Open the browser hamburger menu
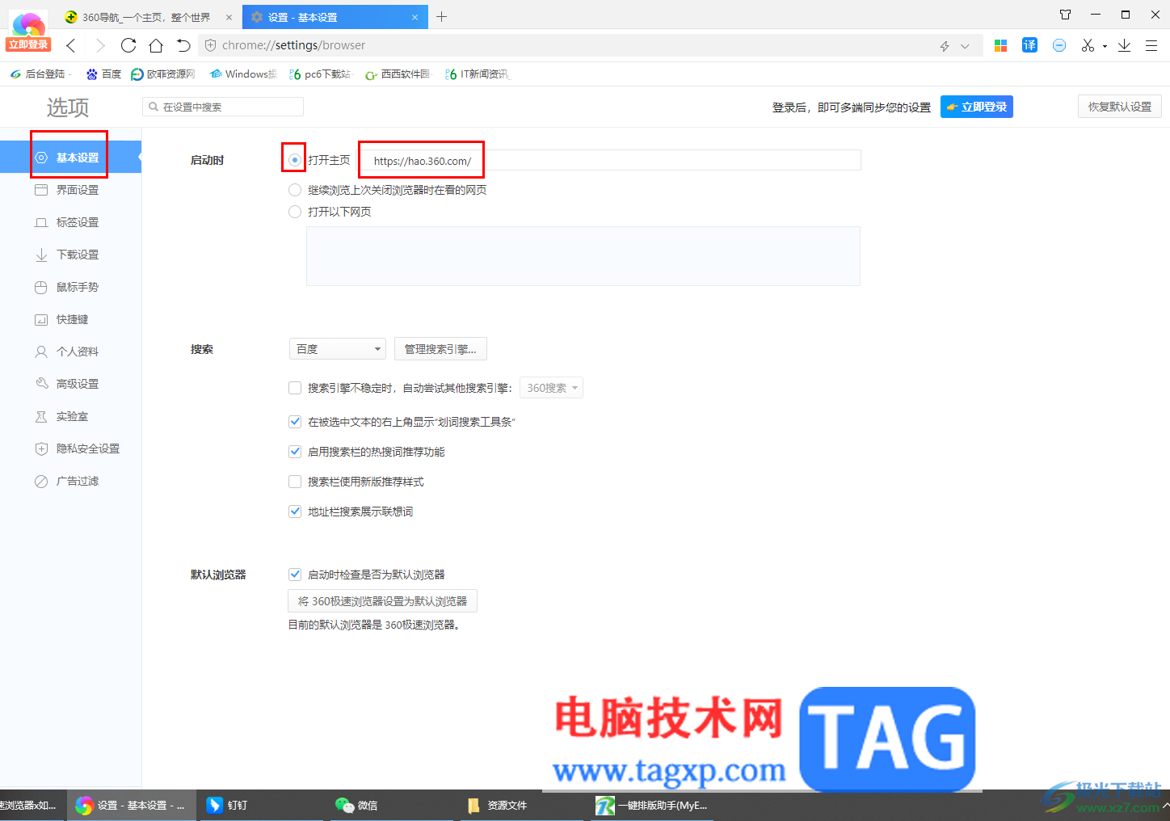The width and height of the screenshot is (1170, 821). coord(1151,45)
